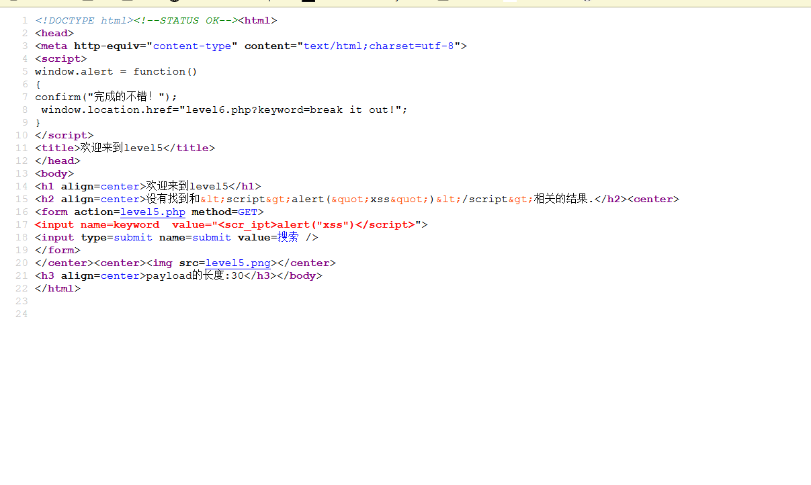Open the level5.php link in form action

[x=153, y=212]
